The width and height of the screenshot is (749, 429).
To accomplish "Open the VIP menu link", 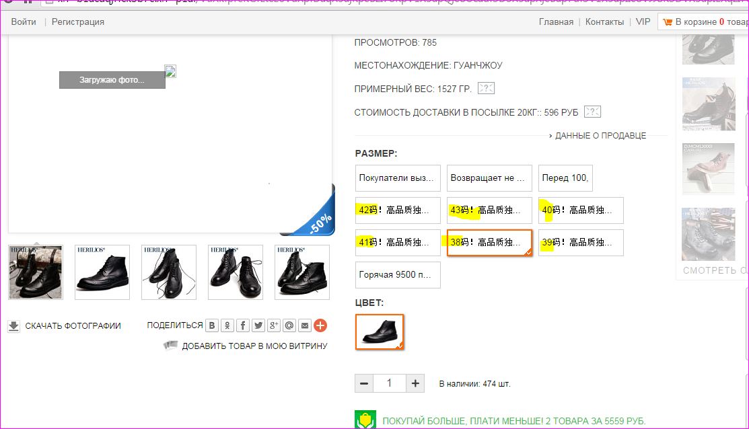I will pyautogui.click(x=643, y=22).
